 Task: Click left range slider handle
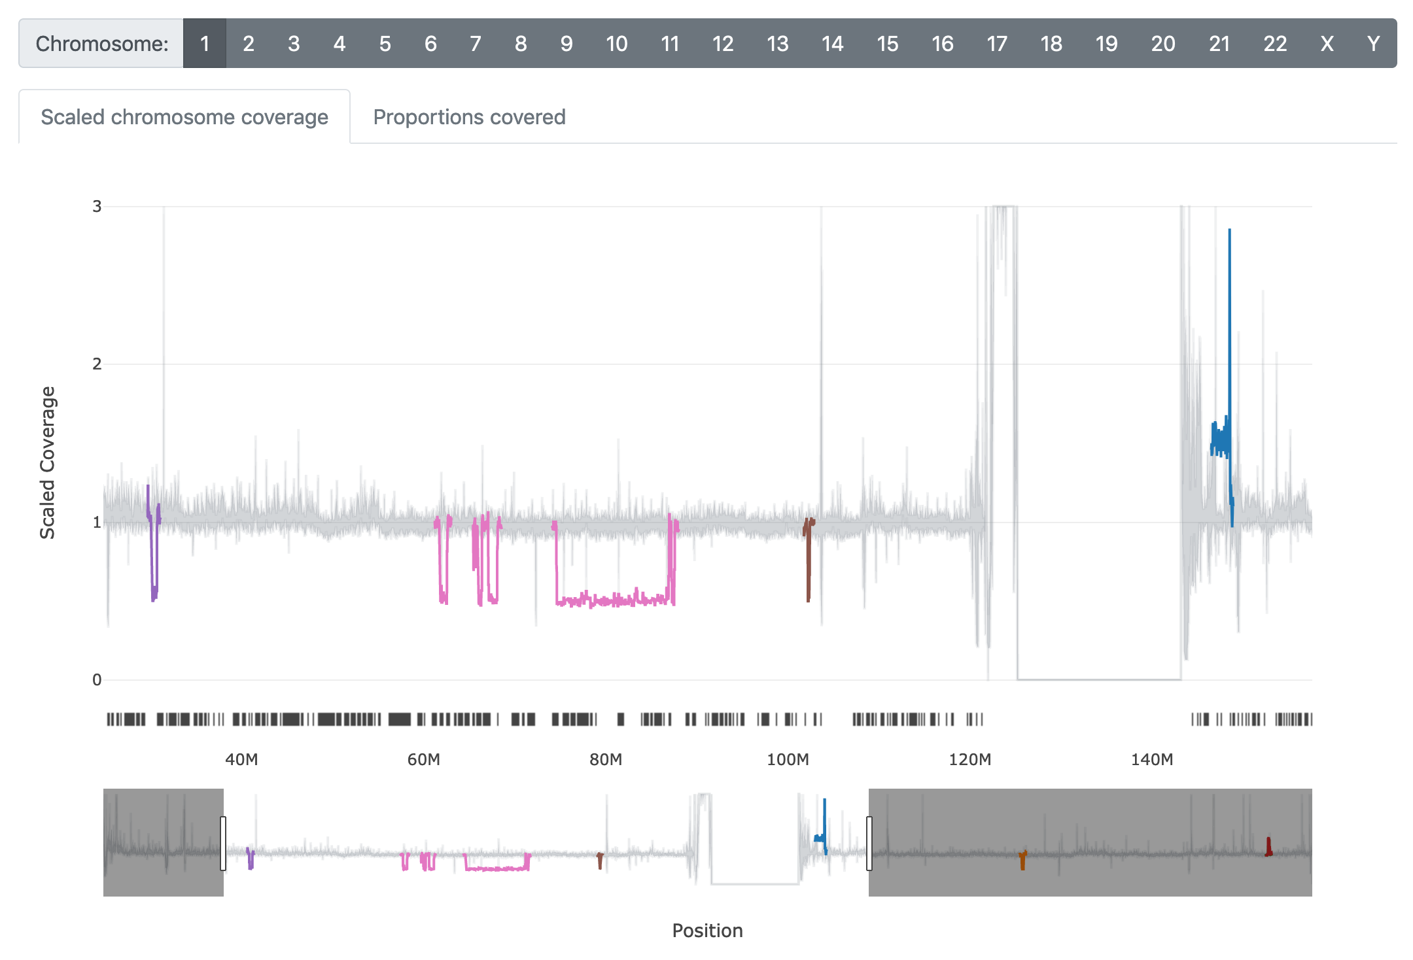click(x=223, y=843)
